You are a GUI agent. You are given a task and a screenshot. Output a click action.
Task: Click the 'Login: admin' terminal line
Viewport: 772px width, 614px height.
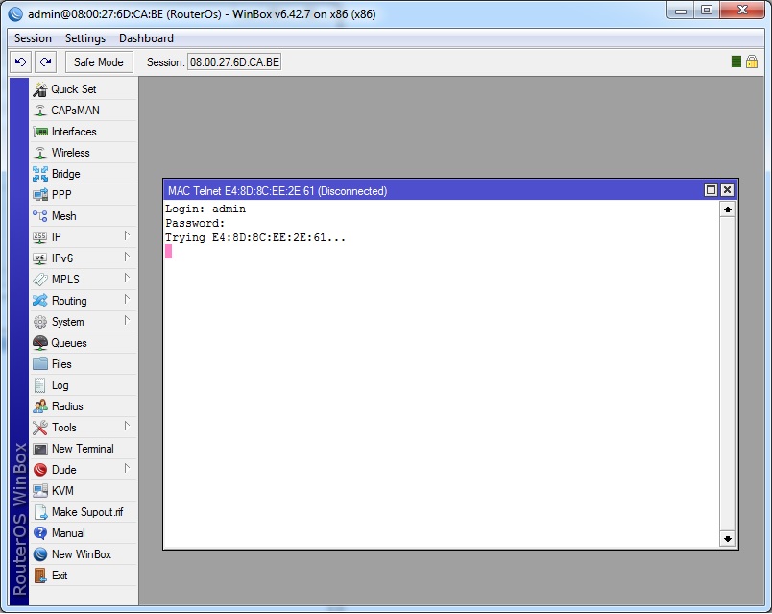coord(205,209)
